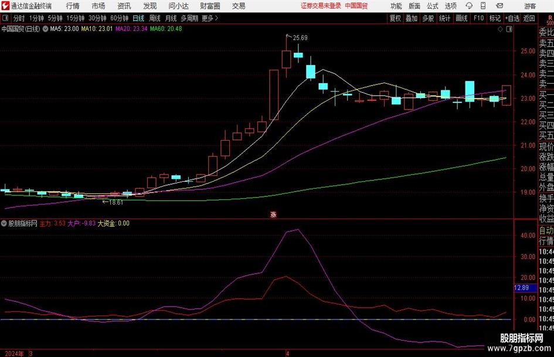The width and height of the screenshot is (554, 357).
Task: Click the 返回 back button
Action: click(x=529, y=18)
